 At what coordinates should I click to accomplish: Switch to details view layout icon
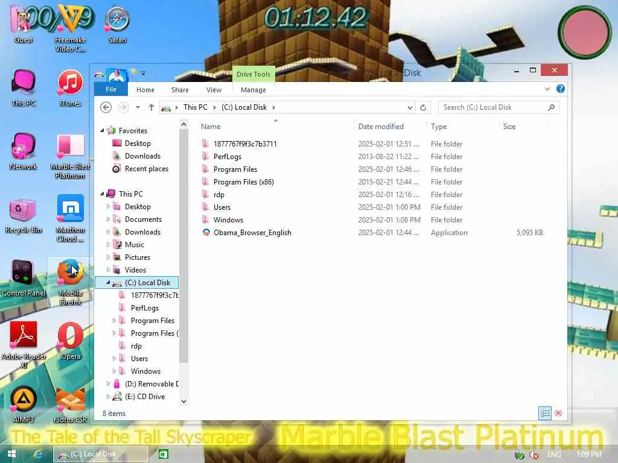coord(545,413)
